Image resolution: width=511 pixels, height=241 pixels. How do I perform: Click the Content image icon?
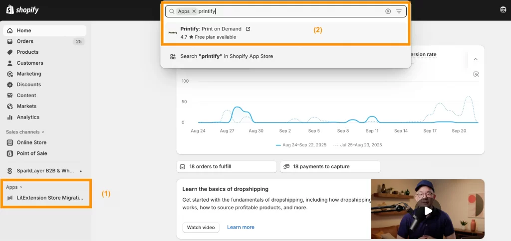(10, 95)
